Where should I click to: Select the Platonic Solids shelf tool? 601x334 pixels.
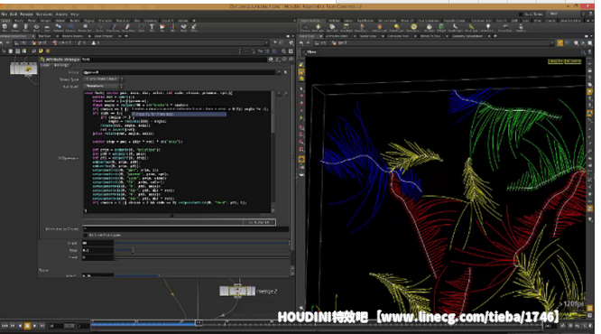pos(85,28)
